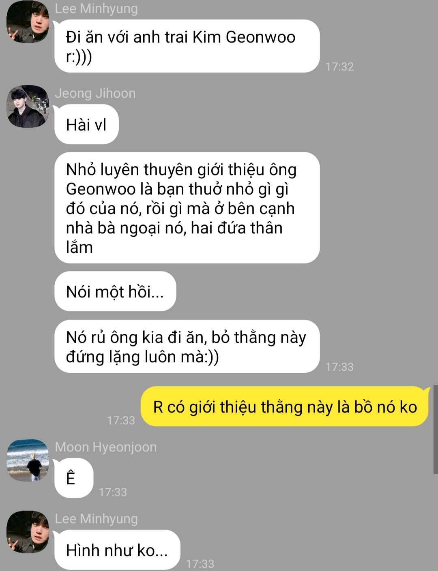Click the Jeong Jihoon sender name

click(95, 93)
